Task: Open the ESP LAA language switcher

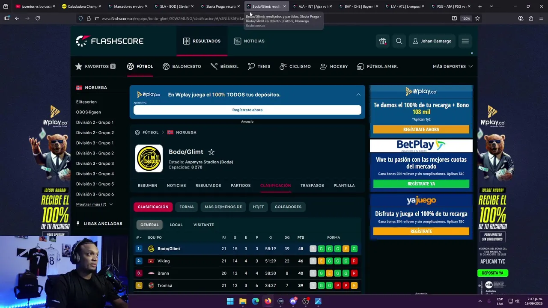Action: coord(500,301)
